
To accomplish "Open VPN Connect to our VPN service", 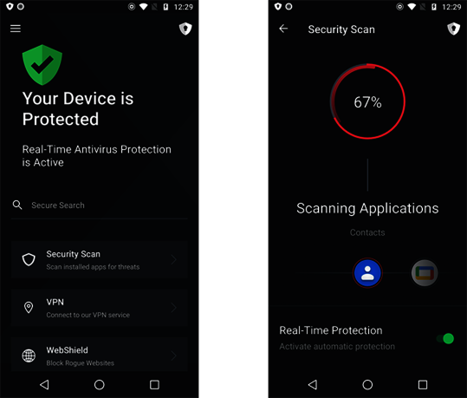I will click(x=99, y=307).
